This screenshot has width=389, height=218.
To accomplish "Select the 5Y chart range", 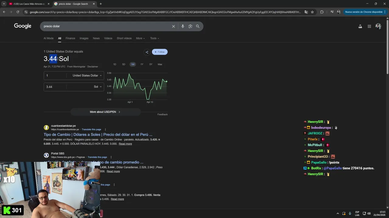I will tap(151, 64).
